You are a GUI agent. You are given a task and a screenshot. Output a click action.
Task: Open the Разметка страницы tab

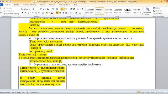(x=30, y=5)
